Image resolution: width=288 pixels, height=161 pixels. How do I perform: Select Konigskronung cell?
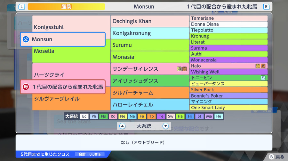[x=150, y=33]
